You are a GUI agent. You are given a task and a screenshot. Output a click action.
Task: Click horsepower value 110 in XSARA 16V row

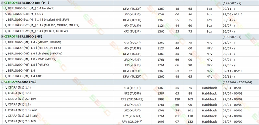coord(190,116)
